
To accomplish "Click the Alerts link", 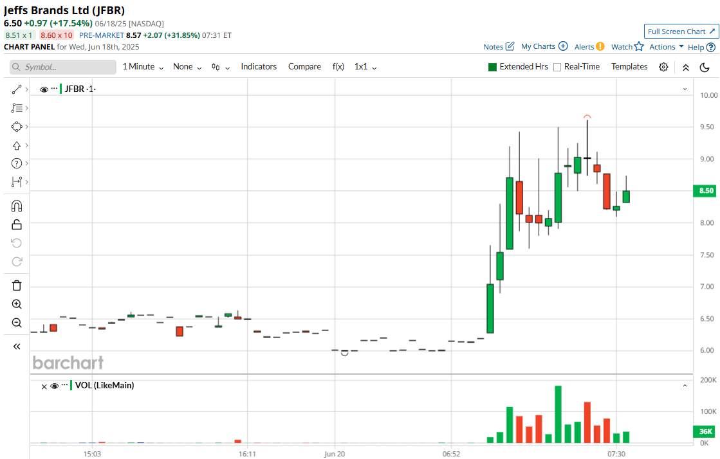I will 584,47.
